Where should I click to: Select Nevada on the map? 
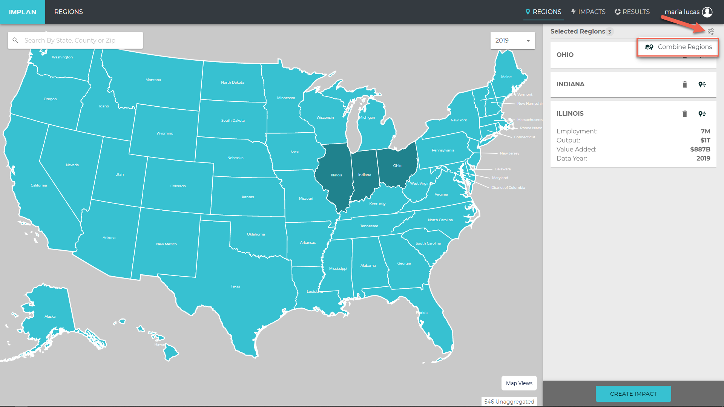click(x=72, y=165)
